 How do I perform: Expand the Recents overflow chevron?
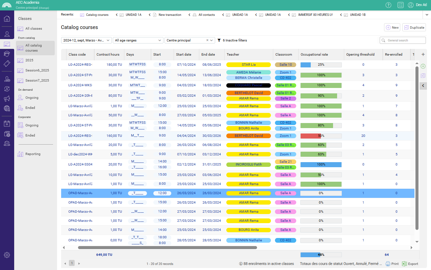point(427,15)
